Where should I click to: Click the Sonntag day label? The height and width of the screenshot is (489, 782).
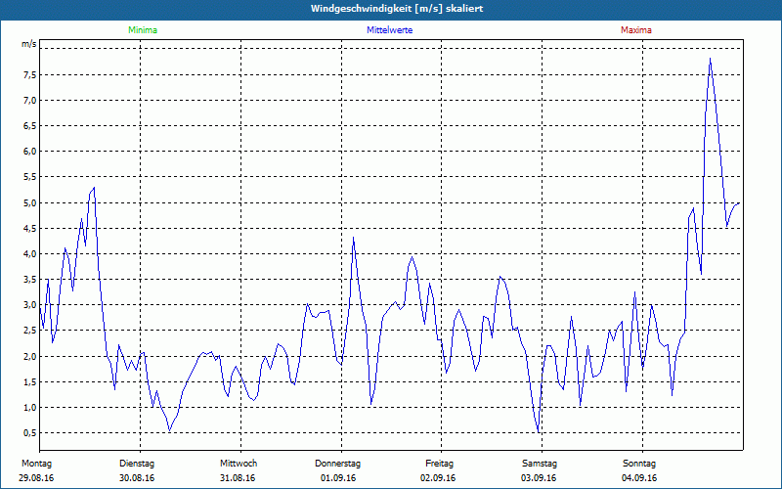[639, 464]
